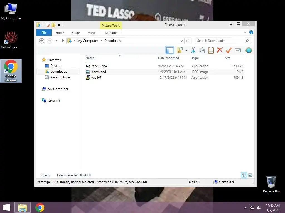Select My Computer in navigation pane
The image size is (285, 213).
58,89
